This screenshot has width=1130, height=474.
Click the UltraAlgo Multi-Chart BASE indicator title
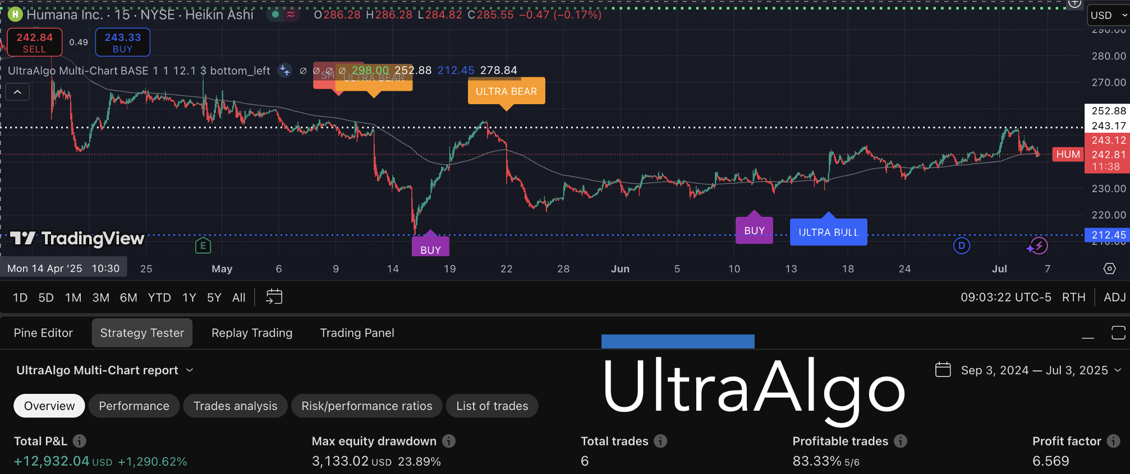click(139, 71)
